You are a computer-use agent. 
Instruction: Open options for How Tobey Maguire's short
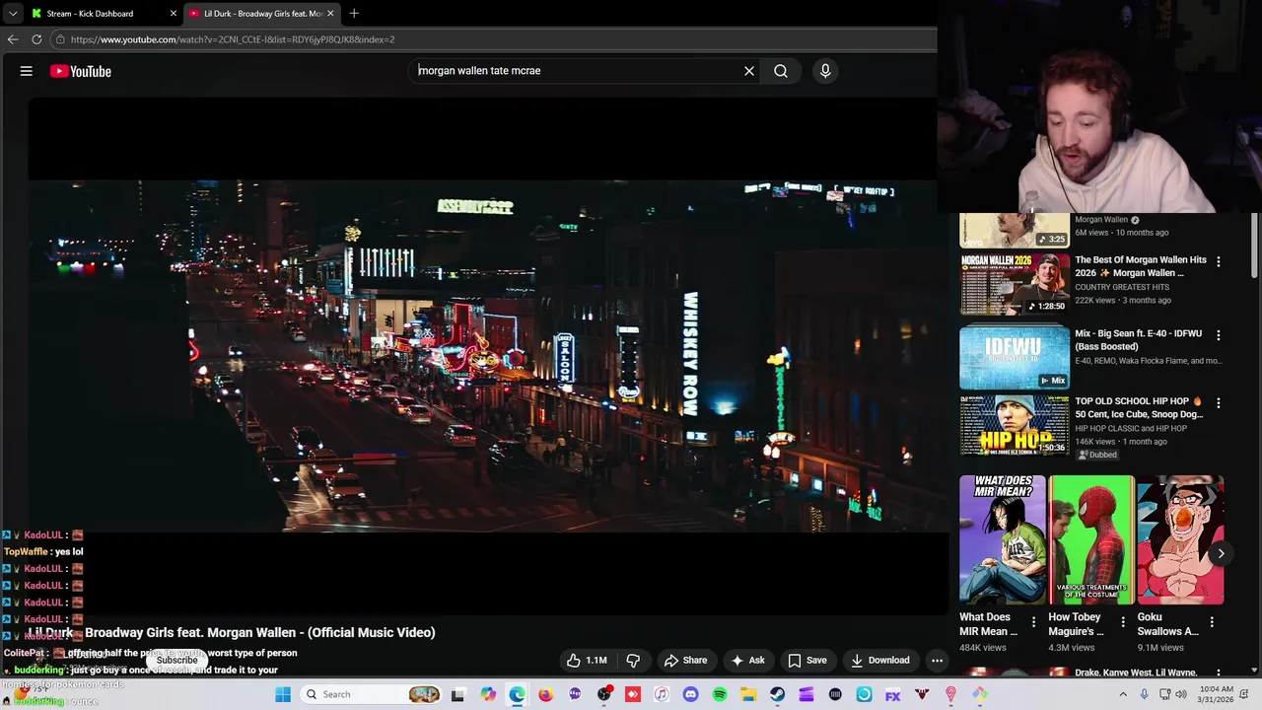click(1123, 622)
